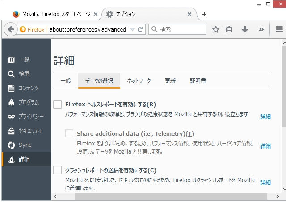This screenshot has height=202, width=286.
Task: Click horizontal scrollbar left arrow
Action: (55, 196)
